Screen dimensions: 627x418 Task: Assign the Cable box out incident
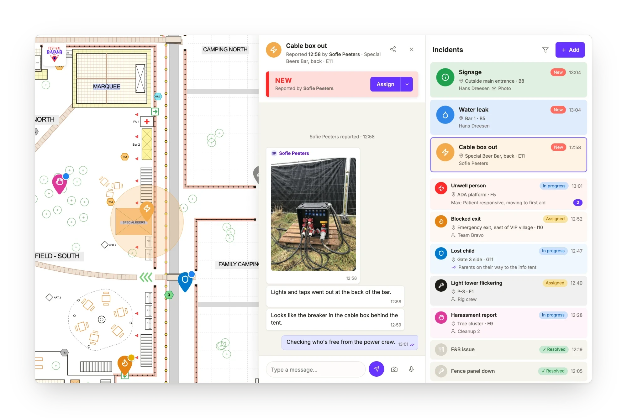pyautogui.click(x=385, y=84)
